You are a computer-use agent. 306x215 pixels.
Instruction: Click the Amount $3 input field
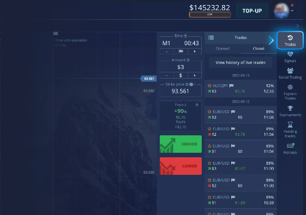pyautogui.click(x=181, y=67)
